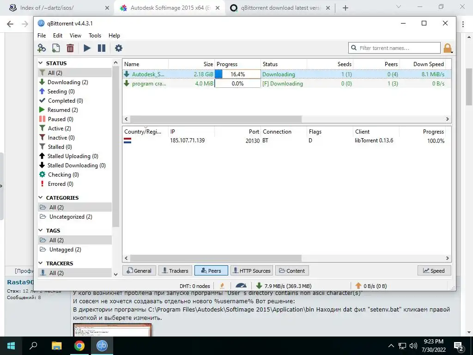Screen dimensions: 473x355
Task: Switch to the Peers tab
Action: pos(211,271)
